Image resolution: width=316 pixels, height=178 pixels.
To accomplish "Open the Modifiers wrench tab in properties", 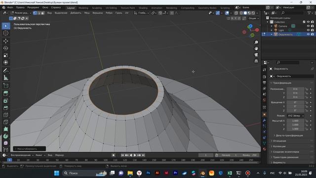I will coord(265,120).
